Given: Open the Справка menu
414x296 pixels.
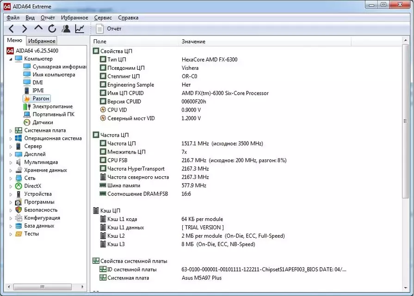Looking at the screenshot, I should [x=128, y=18].
